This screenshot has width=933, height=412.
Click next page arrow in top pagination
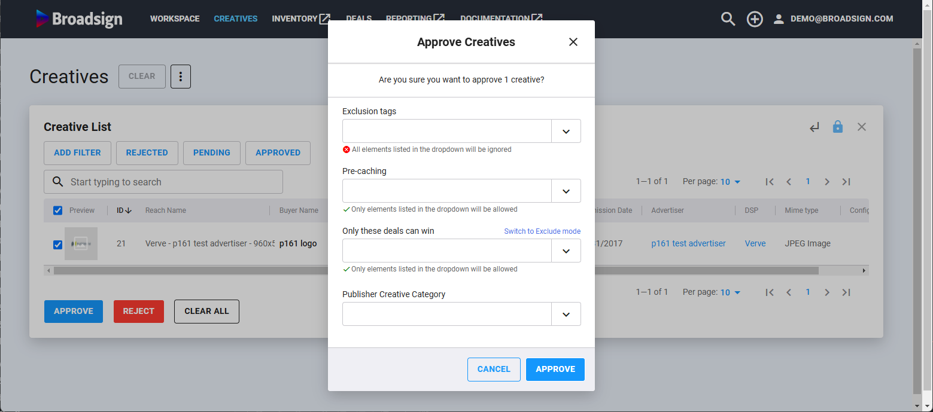tap(826, 182)
